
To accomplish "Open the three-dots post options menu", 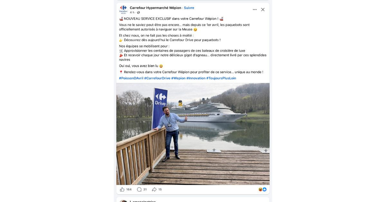I will pyautogui.click(x=255, y=10).
